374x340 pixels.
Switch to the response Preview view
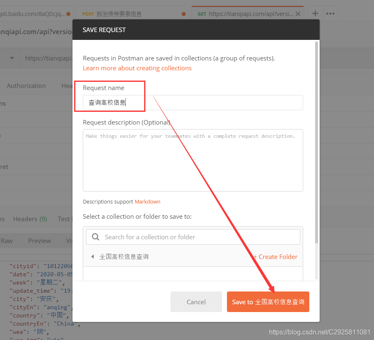(40, 241)
